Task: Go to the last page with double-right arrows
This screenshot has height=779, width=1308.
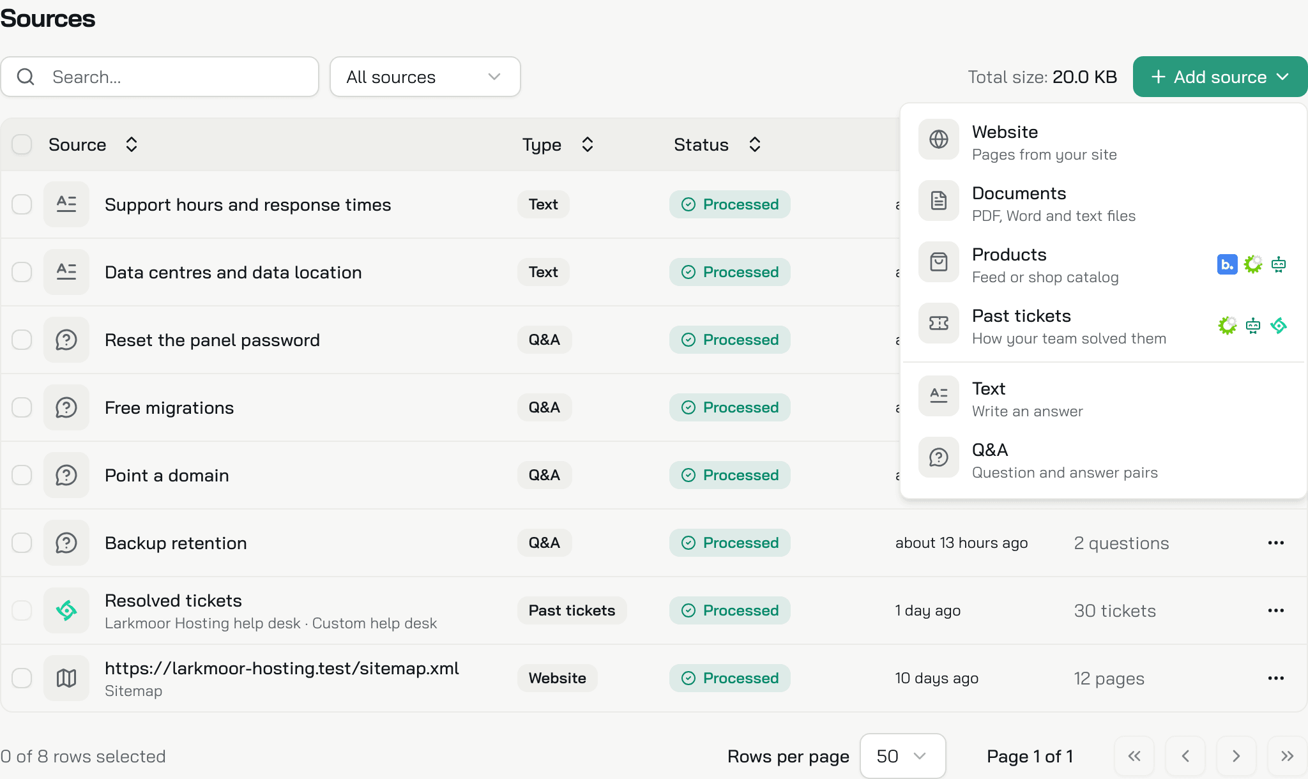Action: pyautogui.click(x=1287, y=756)
